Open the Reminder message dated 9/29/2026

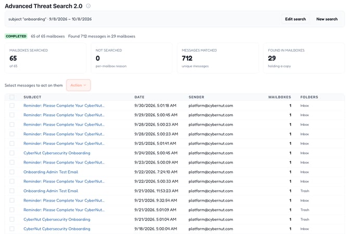pos(64,115)
